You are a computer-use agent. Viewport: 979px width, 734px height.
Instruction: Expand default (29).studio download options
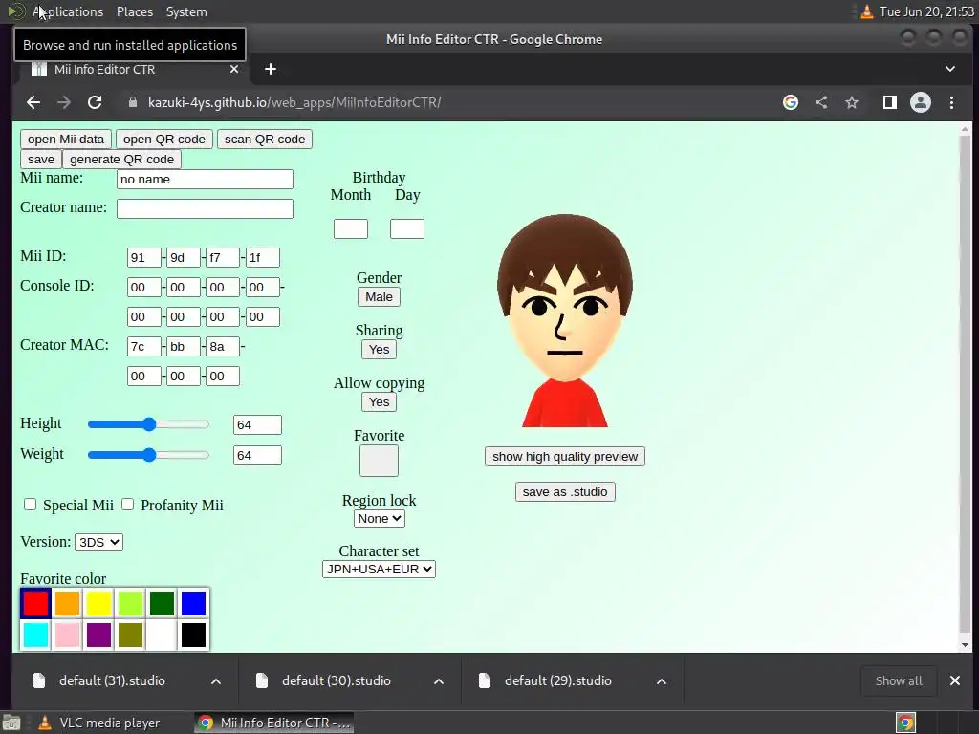(x=662, y=680)
